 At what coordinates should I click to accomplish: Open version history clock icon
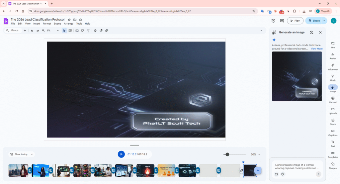[x=273, y=21]
